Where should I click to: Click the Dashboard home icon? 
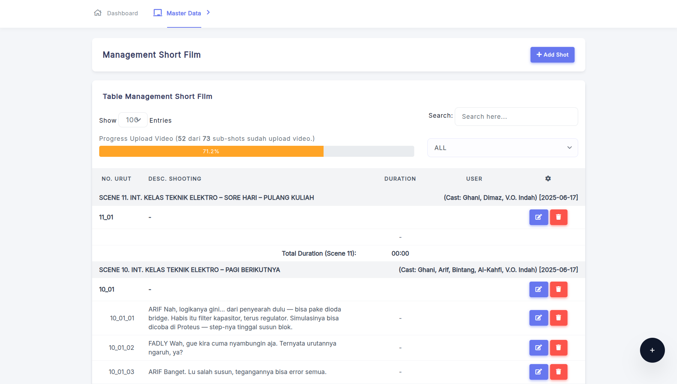tap(98, 13)
